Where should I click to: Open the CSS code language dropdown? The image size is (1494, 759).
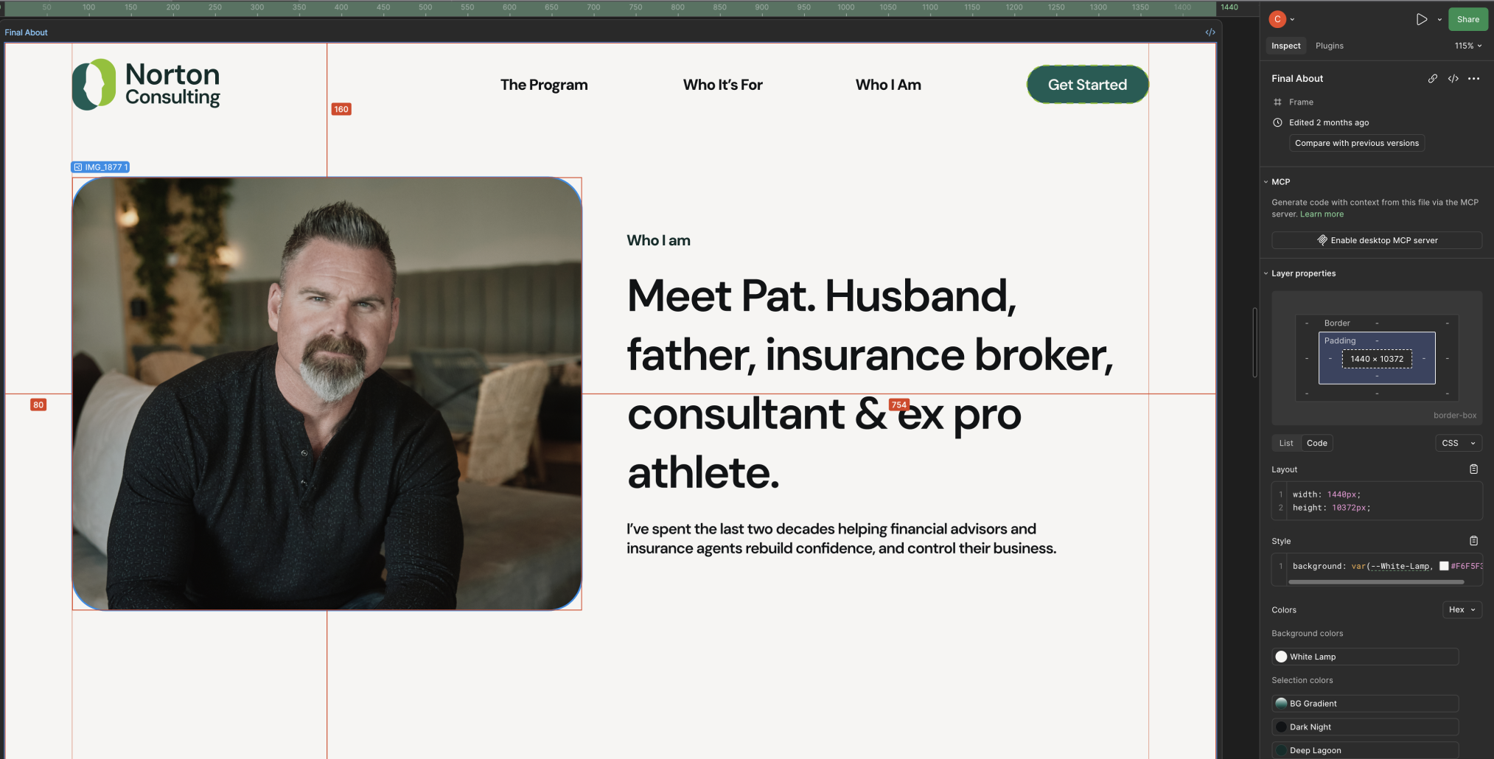(1458, 443)
